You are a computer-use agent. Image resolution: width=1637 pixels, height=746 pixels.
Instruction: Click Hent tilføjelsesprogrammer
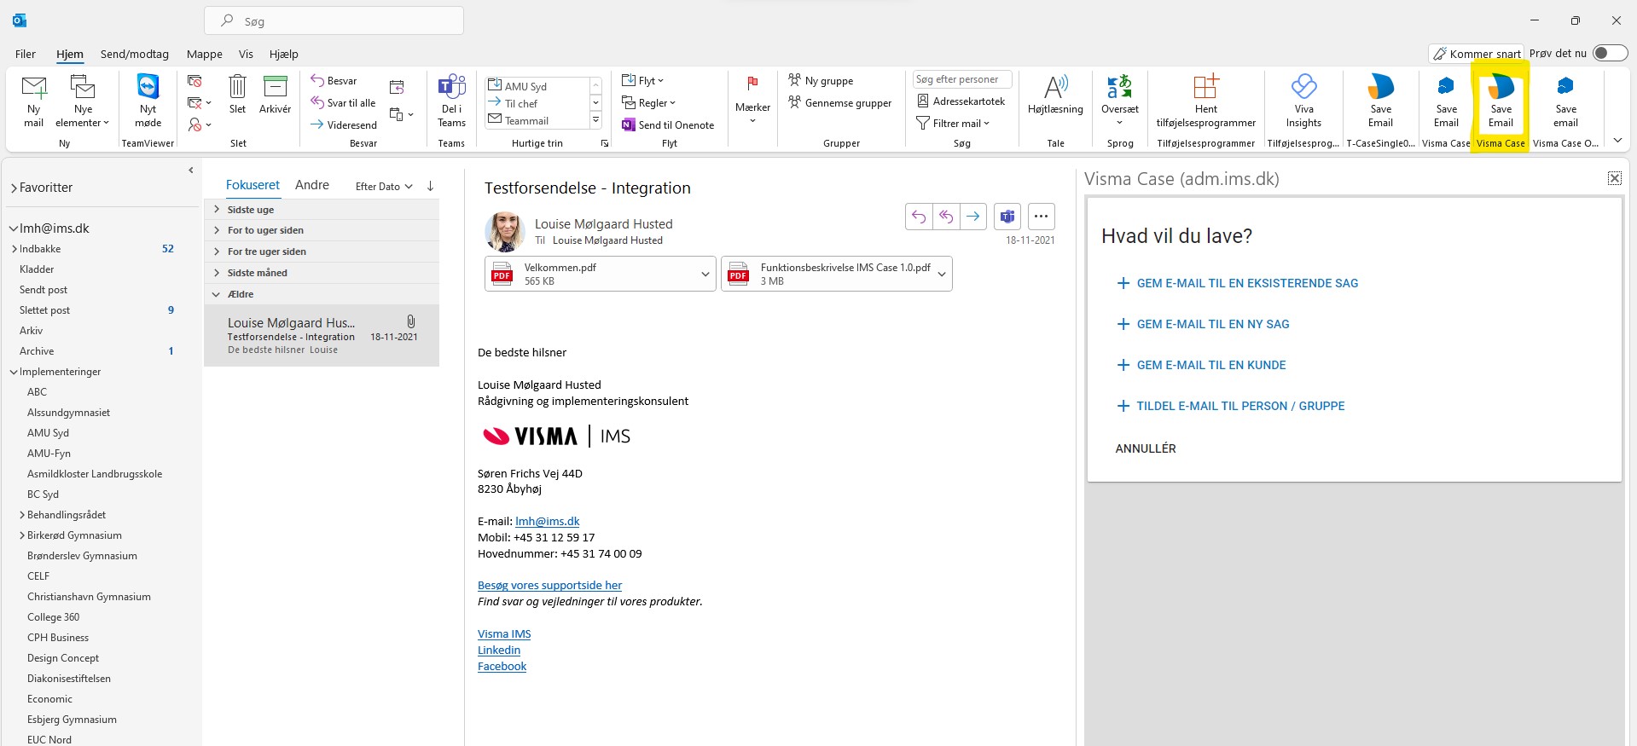point(1206,101)
